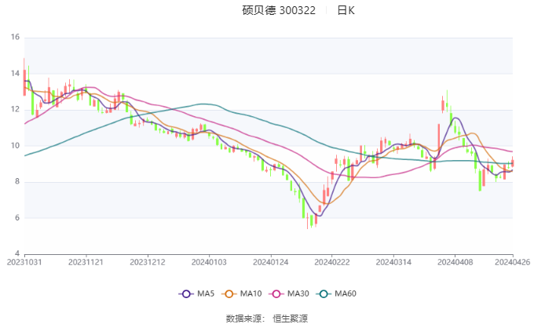Click the chart title 硕贝德 300322
The width and height of the screenshot is (534, 324).
279,10
